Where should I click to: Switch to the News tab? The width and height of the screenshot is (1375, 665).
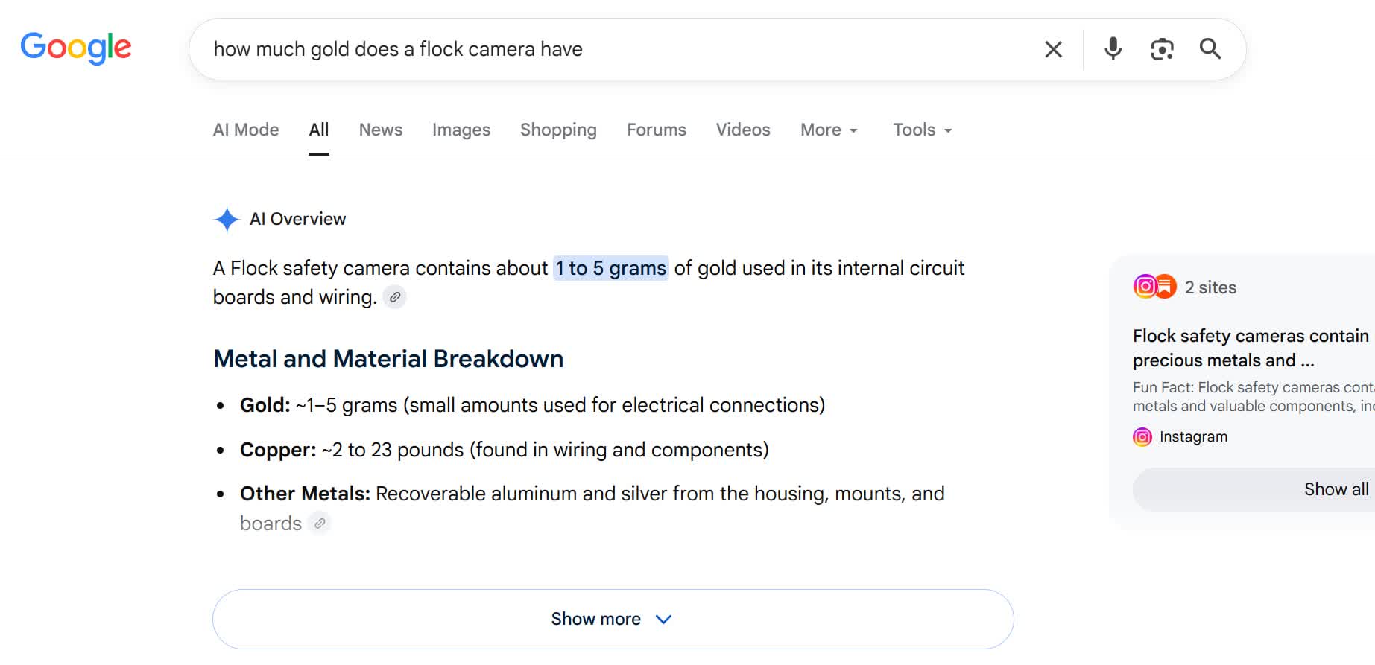pos(381,130)
